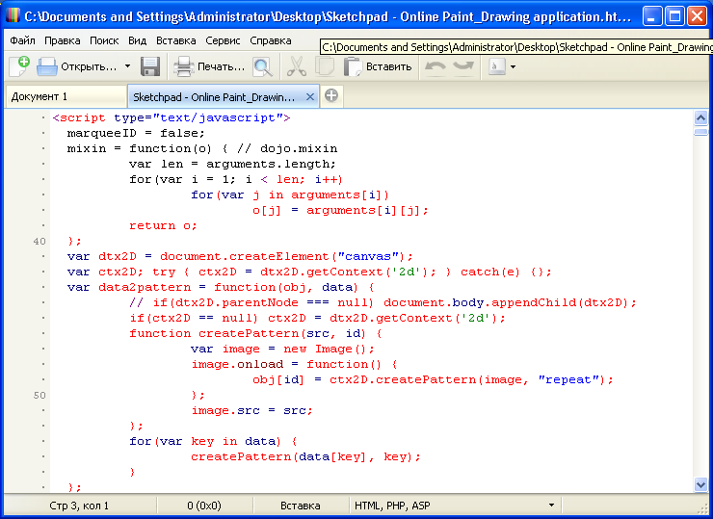713x519 pixels.
Task: Add a new tab with plus icon
Action: pyautogui.click(x=331, y=95)
